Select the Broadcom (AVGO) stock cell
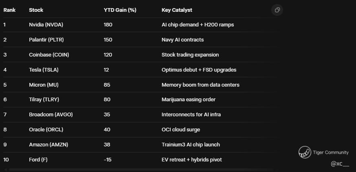Viewport: 356px width, 172px height. coord(51,115)
